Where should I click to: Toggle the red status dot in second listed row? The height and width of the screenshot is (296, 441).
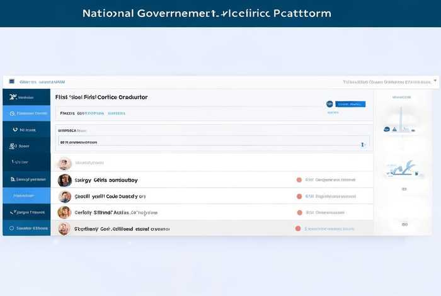click(x=299, y=196)
